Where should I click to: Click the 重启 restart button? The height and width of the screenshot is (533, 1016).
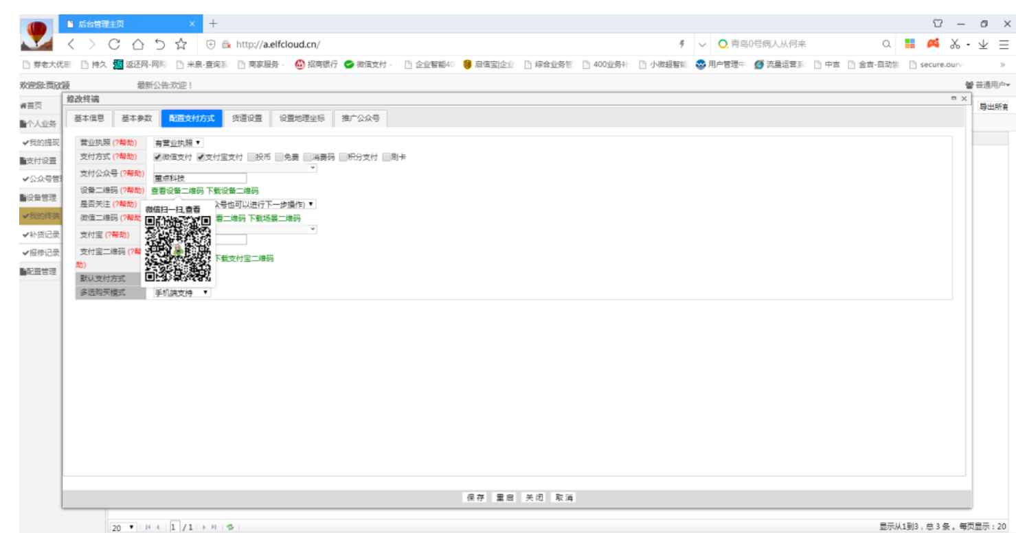(x=505, y=497)
